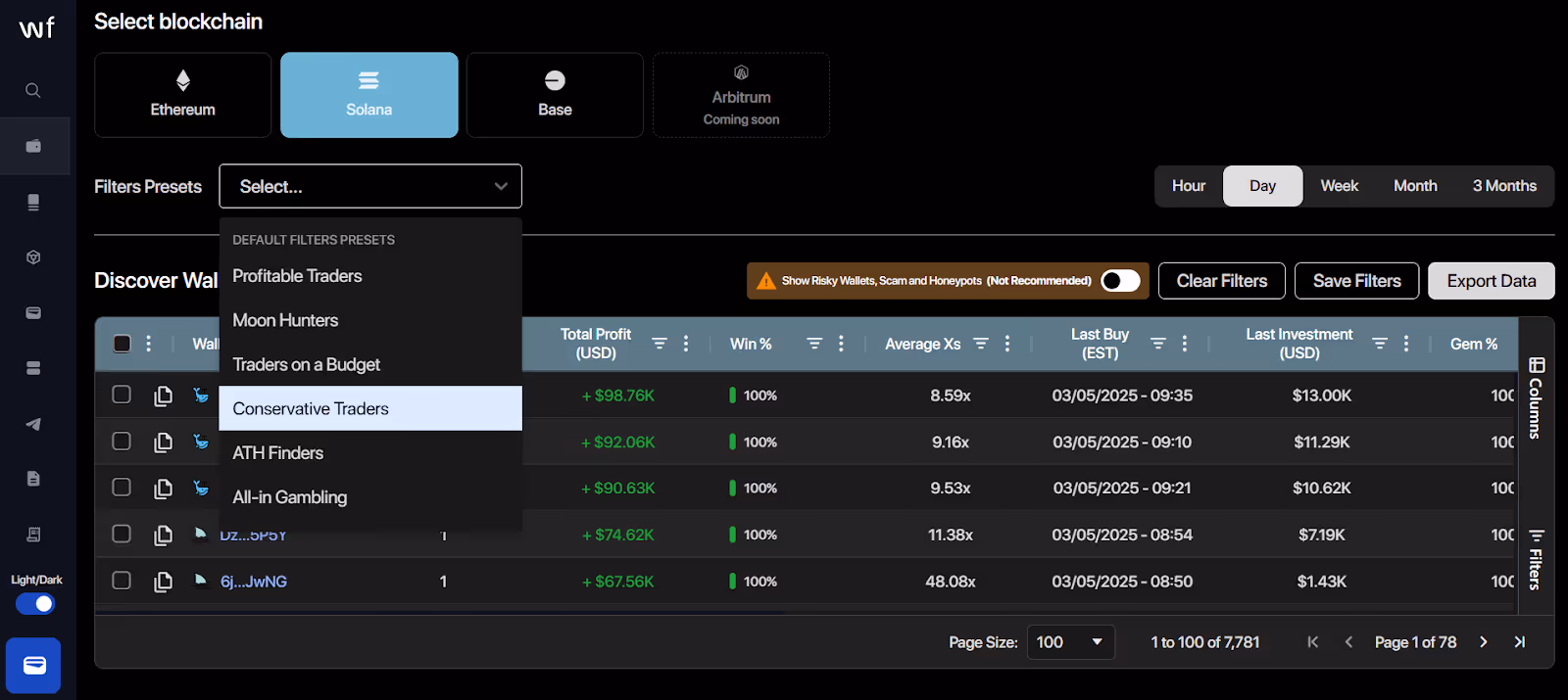Switch timeframe to Day
The width and height of the screenshot is (1568, 700).
click(1263, 186)
